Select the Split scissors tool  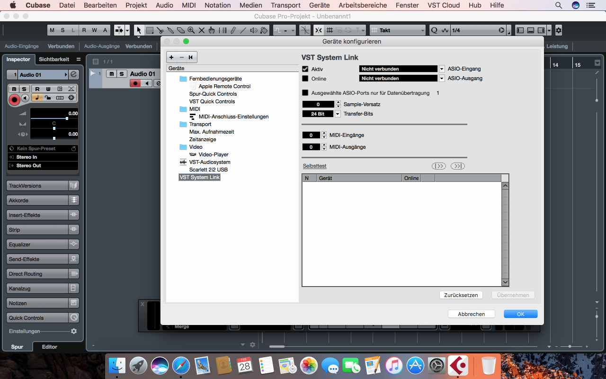[x=160, y=30]
